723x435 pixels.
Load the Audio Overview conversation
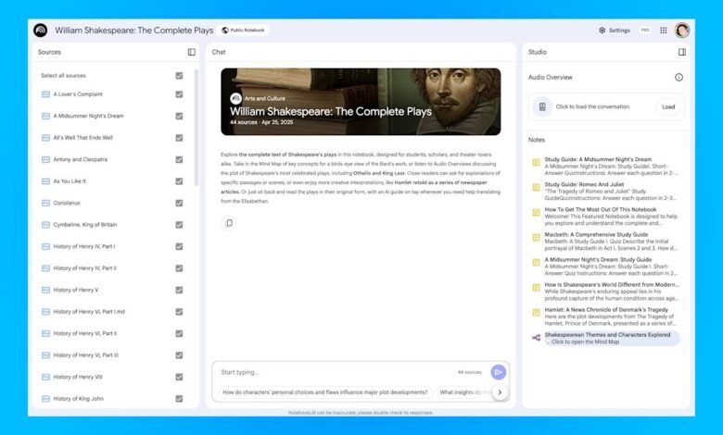[668, 106]
